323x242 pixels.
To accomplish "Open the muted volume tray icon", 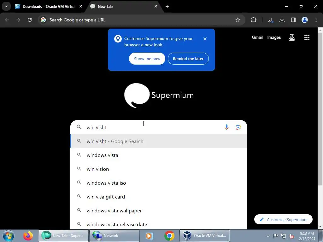I will tap(291, 236).
